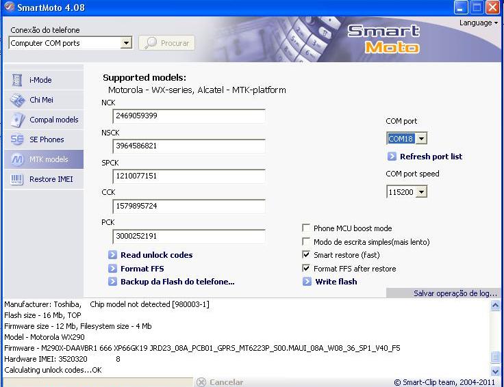
Task: Click the 'Calculating unlock codes...OK' log line
Action: point(53,370)
